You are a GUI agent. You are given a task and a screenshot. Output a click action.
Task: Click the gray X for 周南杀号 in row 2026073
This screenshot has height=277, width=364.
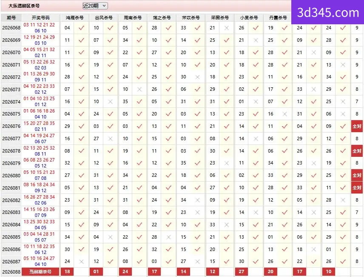[139, 89]
